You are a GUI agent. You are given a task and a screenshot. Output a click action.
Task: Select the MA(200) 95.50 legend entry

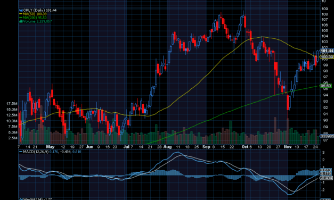tap(35, 18)
